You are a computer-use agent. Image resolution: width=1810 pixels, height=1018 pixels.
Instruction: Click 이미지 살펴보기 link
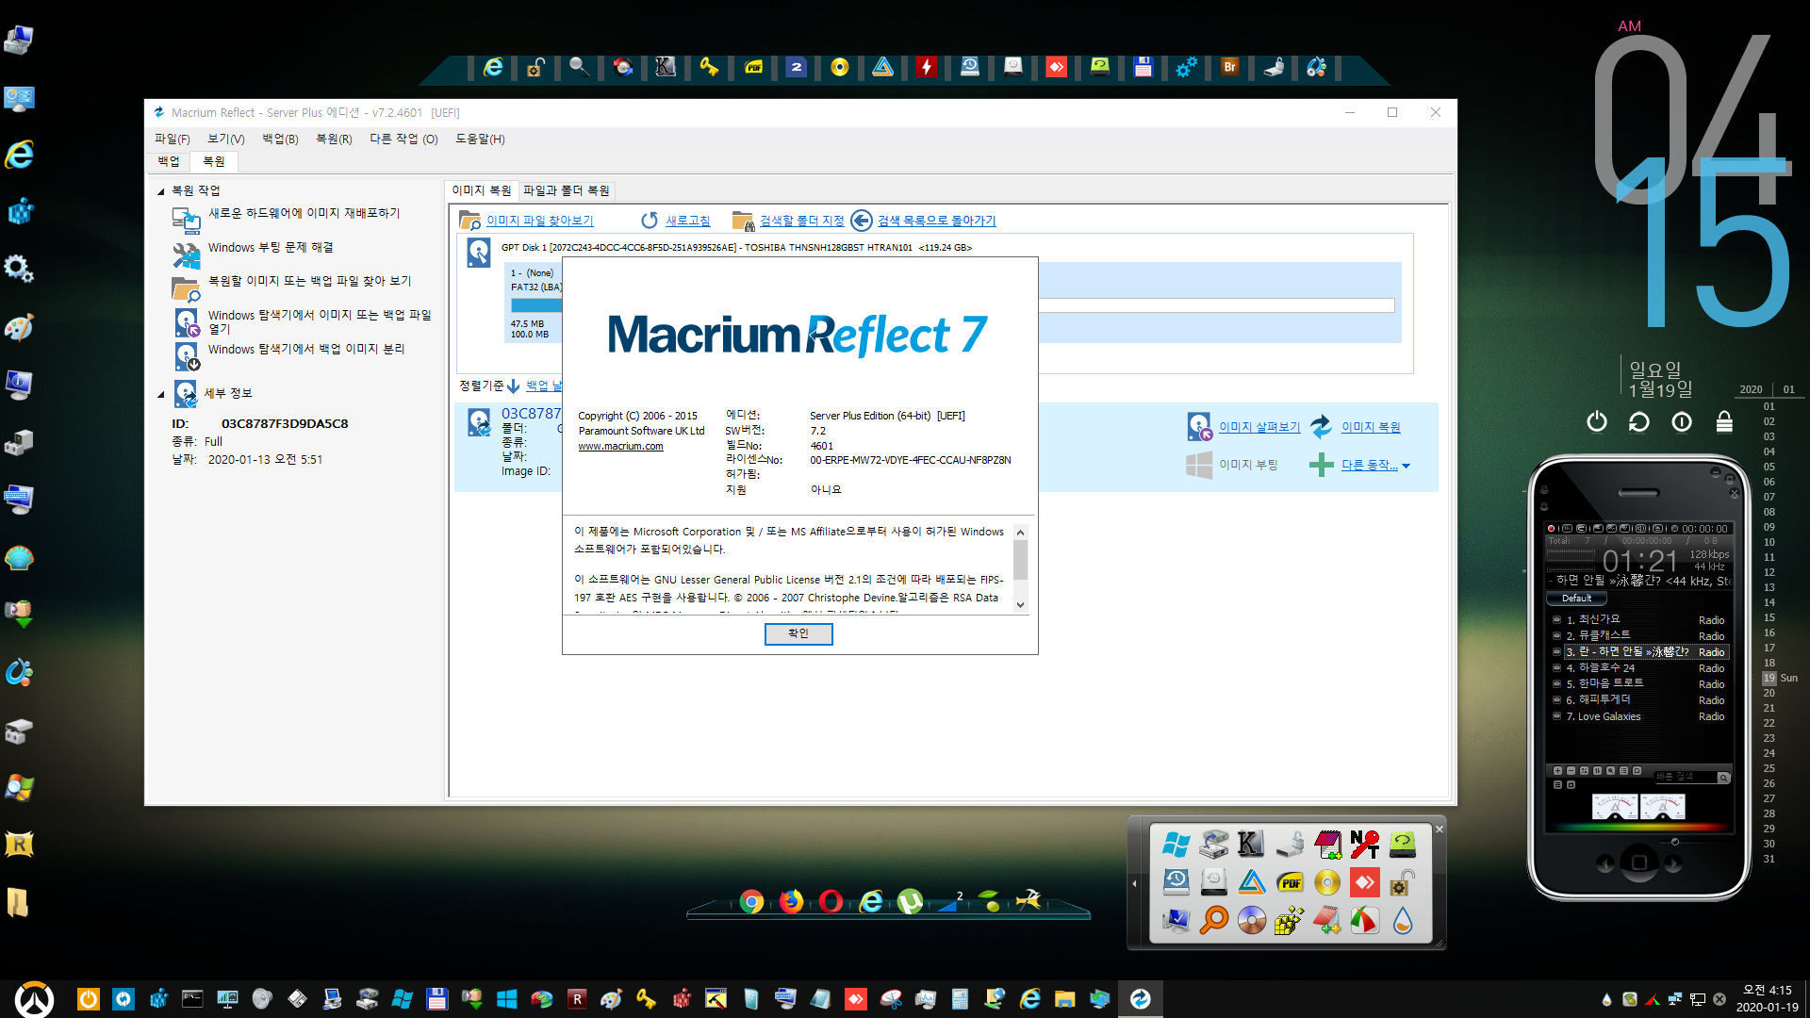click(1259, 427)
